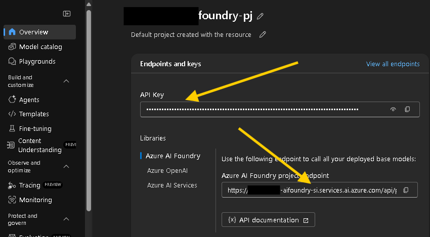Image resolution: width=430 pixels, height=237 pixels.
Task: Click the Agents sparkle icon
Action: pyautogui.click(x=12, y=100)
